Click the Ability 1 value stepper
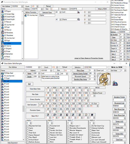The height and width of the screenshot is (144, 130). point(31,123)
